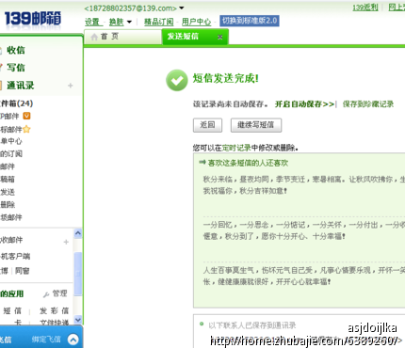The image size is (405, 348).
Task: Click the 139邮箱 logo
Action: click(x=32, y=19)
